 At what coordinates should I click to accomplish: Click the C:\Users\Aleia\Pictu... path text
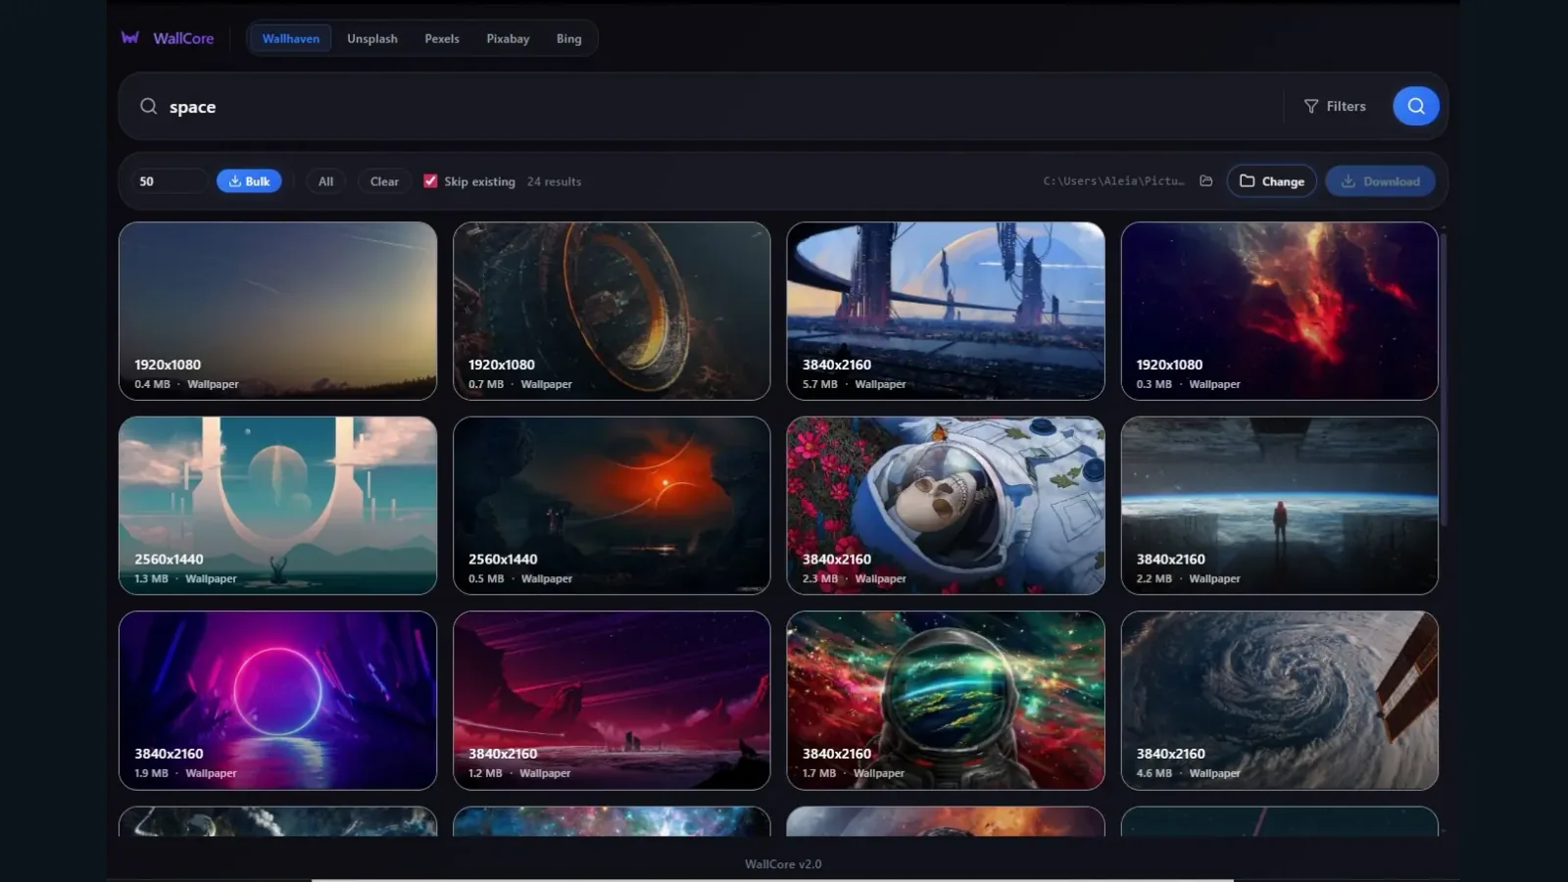pyautogui.click(x=1113, y=181)
